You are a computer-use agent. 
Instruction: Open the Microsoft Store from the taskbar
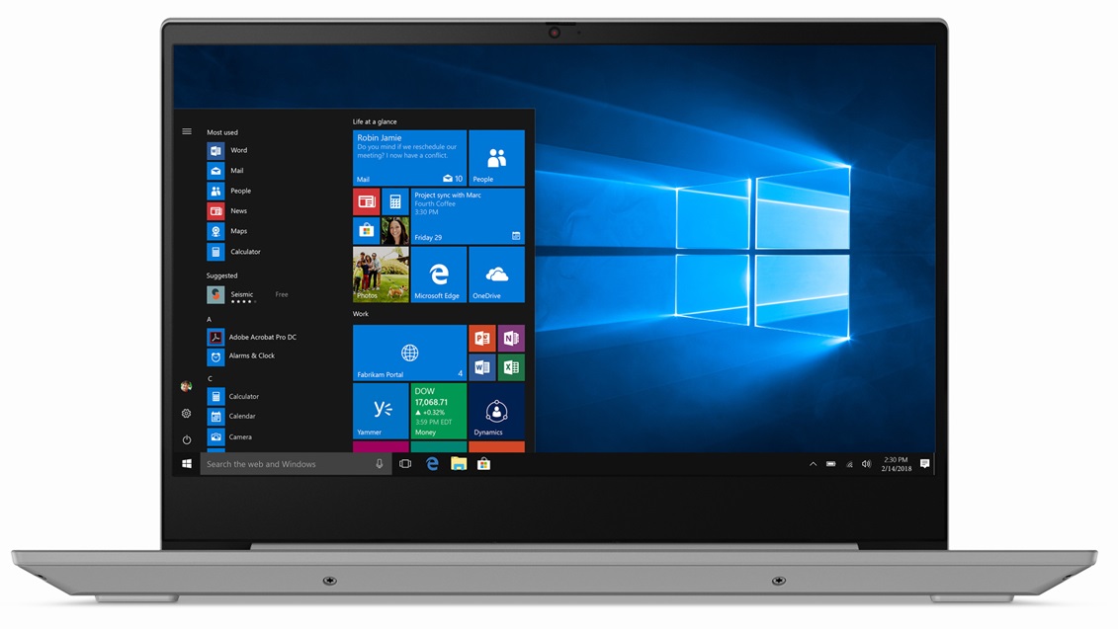coord(483,463)
